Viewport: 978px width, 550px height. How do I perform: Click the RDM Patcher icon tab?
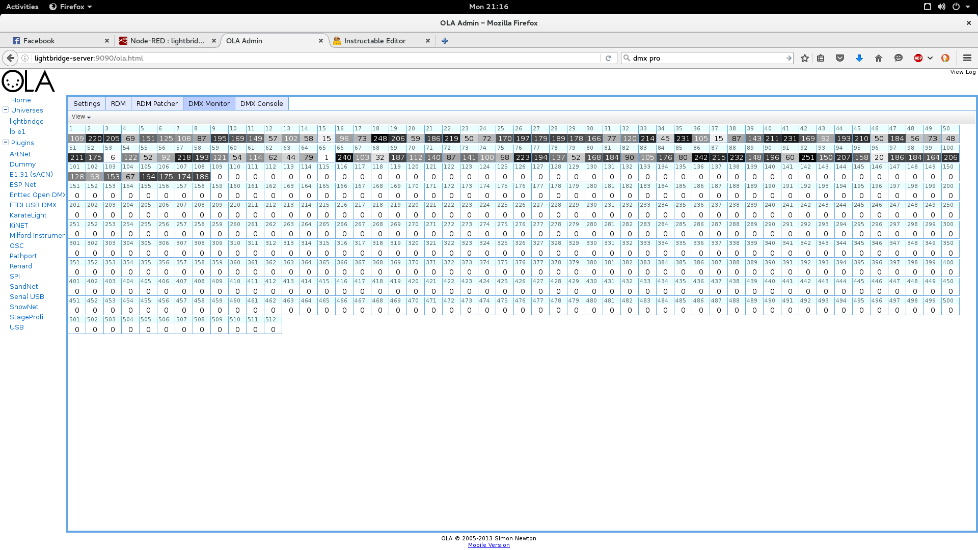(156, 103)
